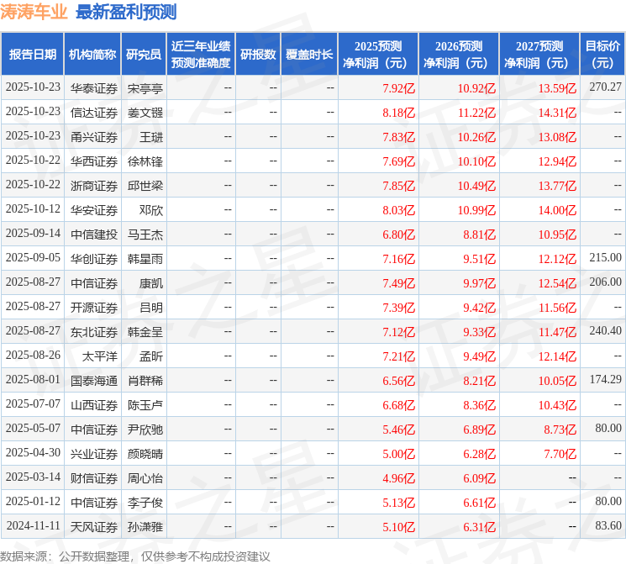This screenshot has width=626, height=564.
Task: Click 华西证券 institution cell
Action: click(94, 161)
